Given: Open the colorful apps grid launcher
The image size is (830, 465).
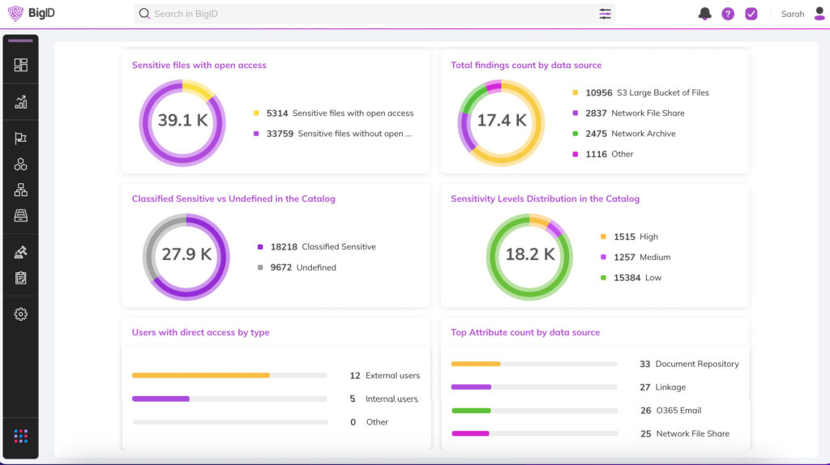Looking at the screenshot, I should click(21, 436).
